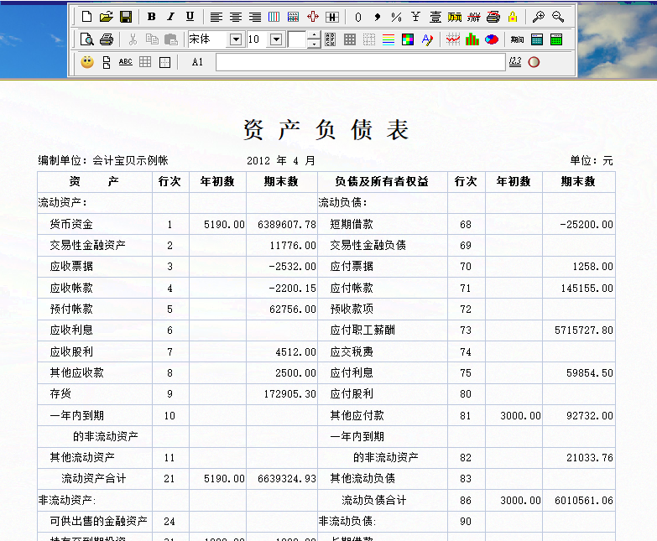Click the red expand-arrows icon
Screen dimensions: 657x541
point(313,17)
